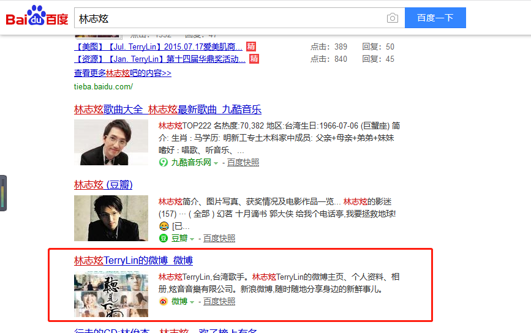Open the 第十四届华鼎奖活动 post link
Viewport: 531px width, 333px height.
coord(159,59)
